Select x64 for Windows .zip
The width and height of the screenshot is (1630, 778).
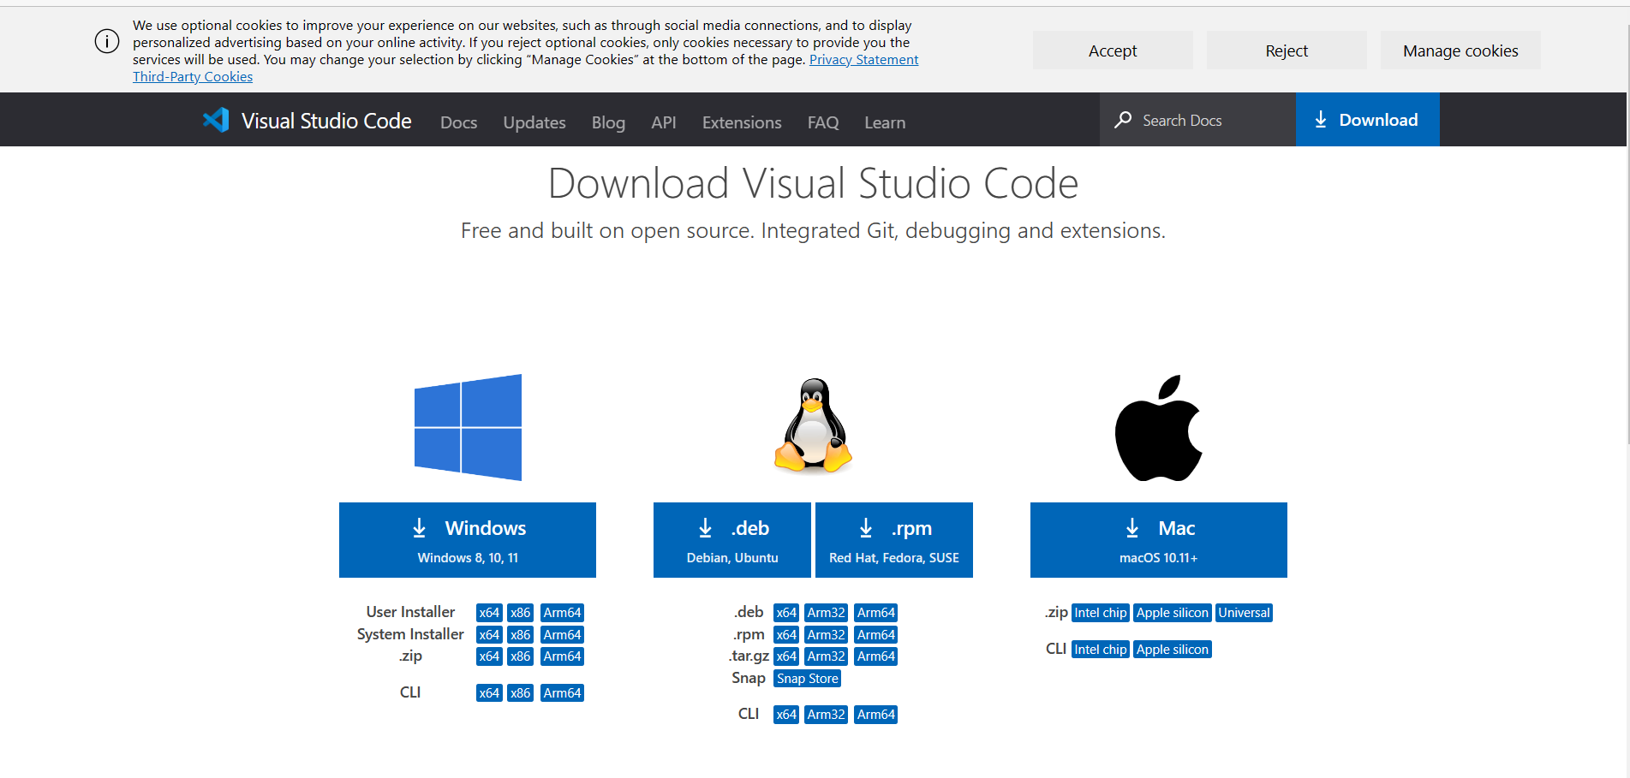point(489,656)
